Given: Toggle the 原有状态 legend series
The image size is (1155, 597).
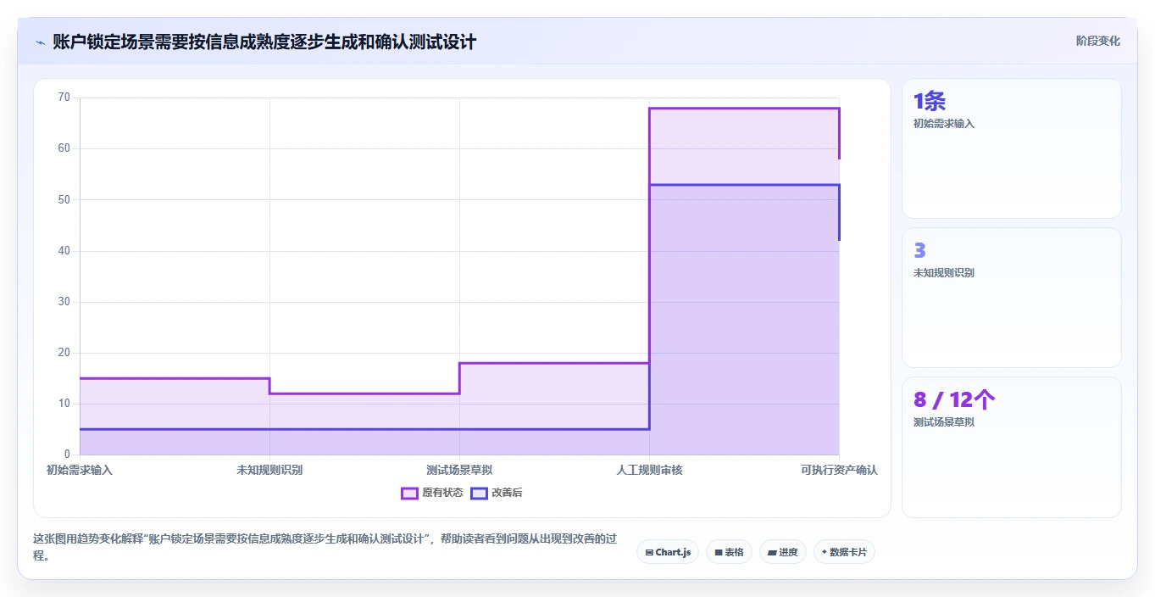Looking at the screenshot, I should 432,493.
